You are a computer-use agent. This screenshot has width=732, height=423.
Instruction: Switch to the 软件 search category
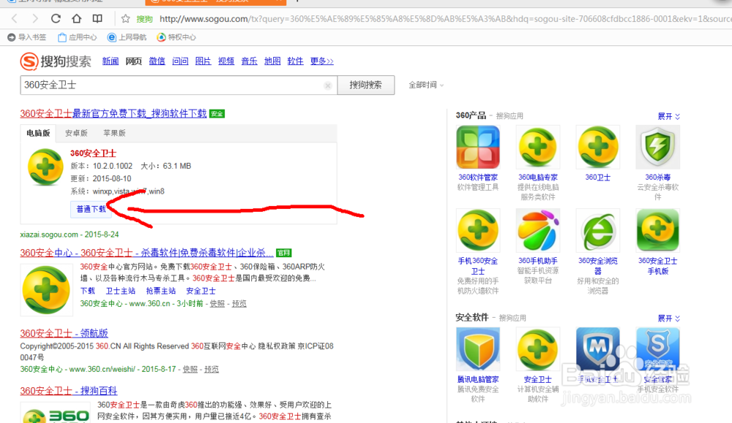(296, 61)
